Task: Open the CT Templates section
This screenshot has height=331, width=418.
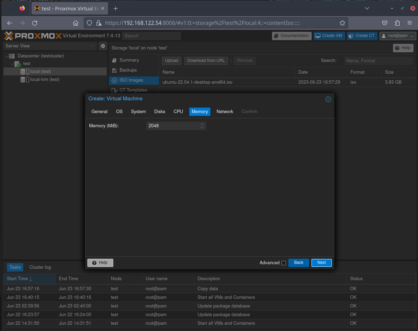Action: click(x=134, y=90)
